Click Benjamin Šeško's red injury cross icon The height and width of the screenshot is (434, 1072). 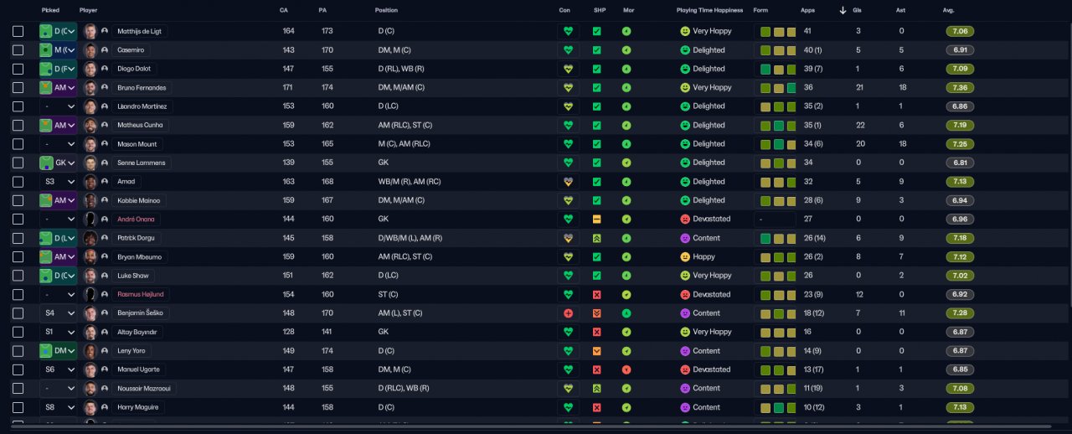pyautogui.click(x=568, y=313)
